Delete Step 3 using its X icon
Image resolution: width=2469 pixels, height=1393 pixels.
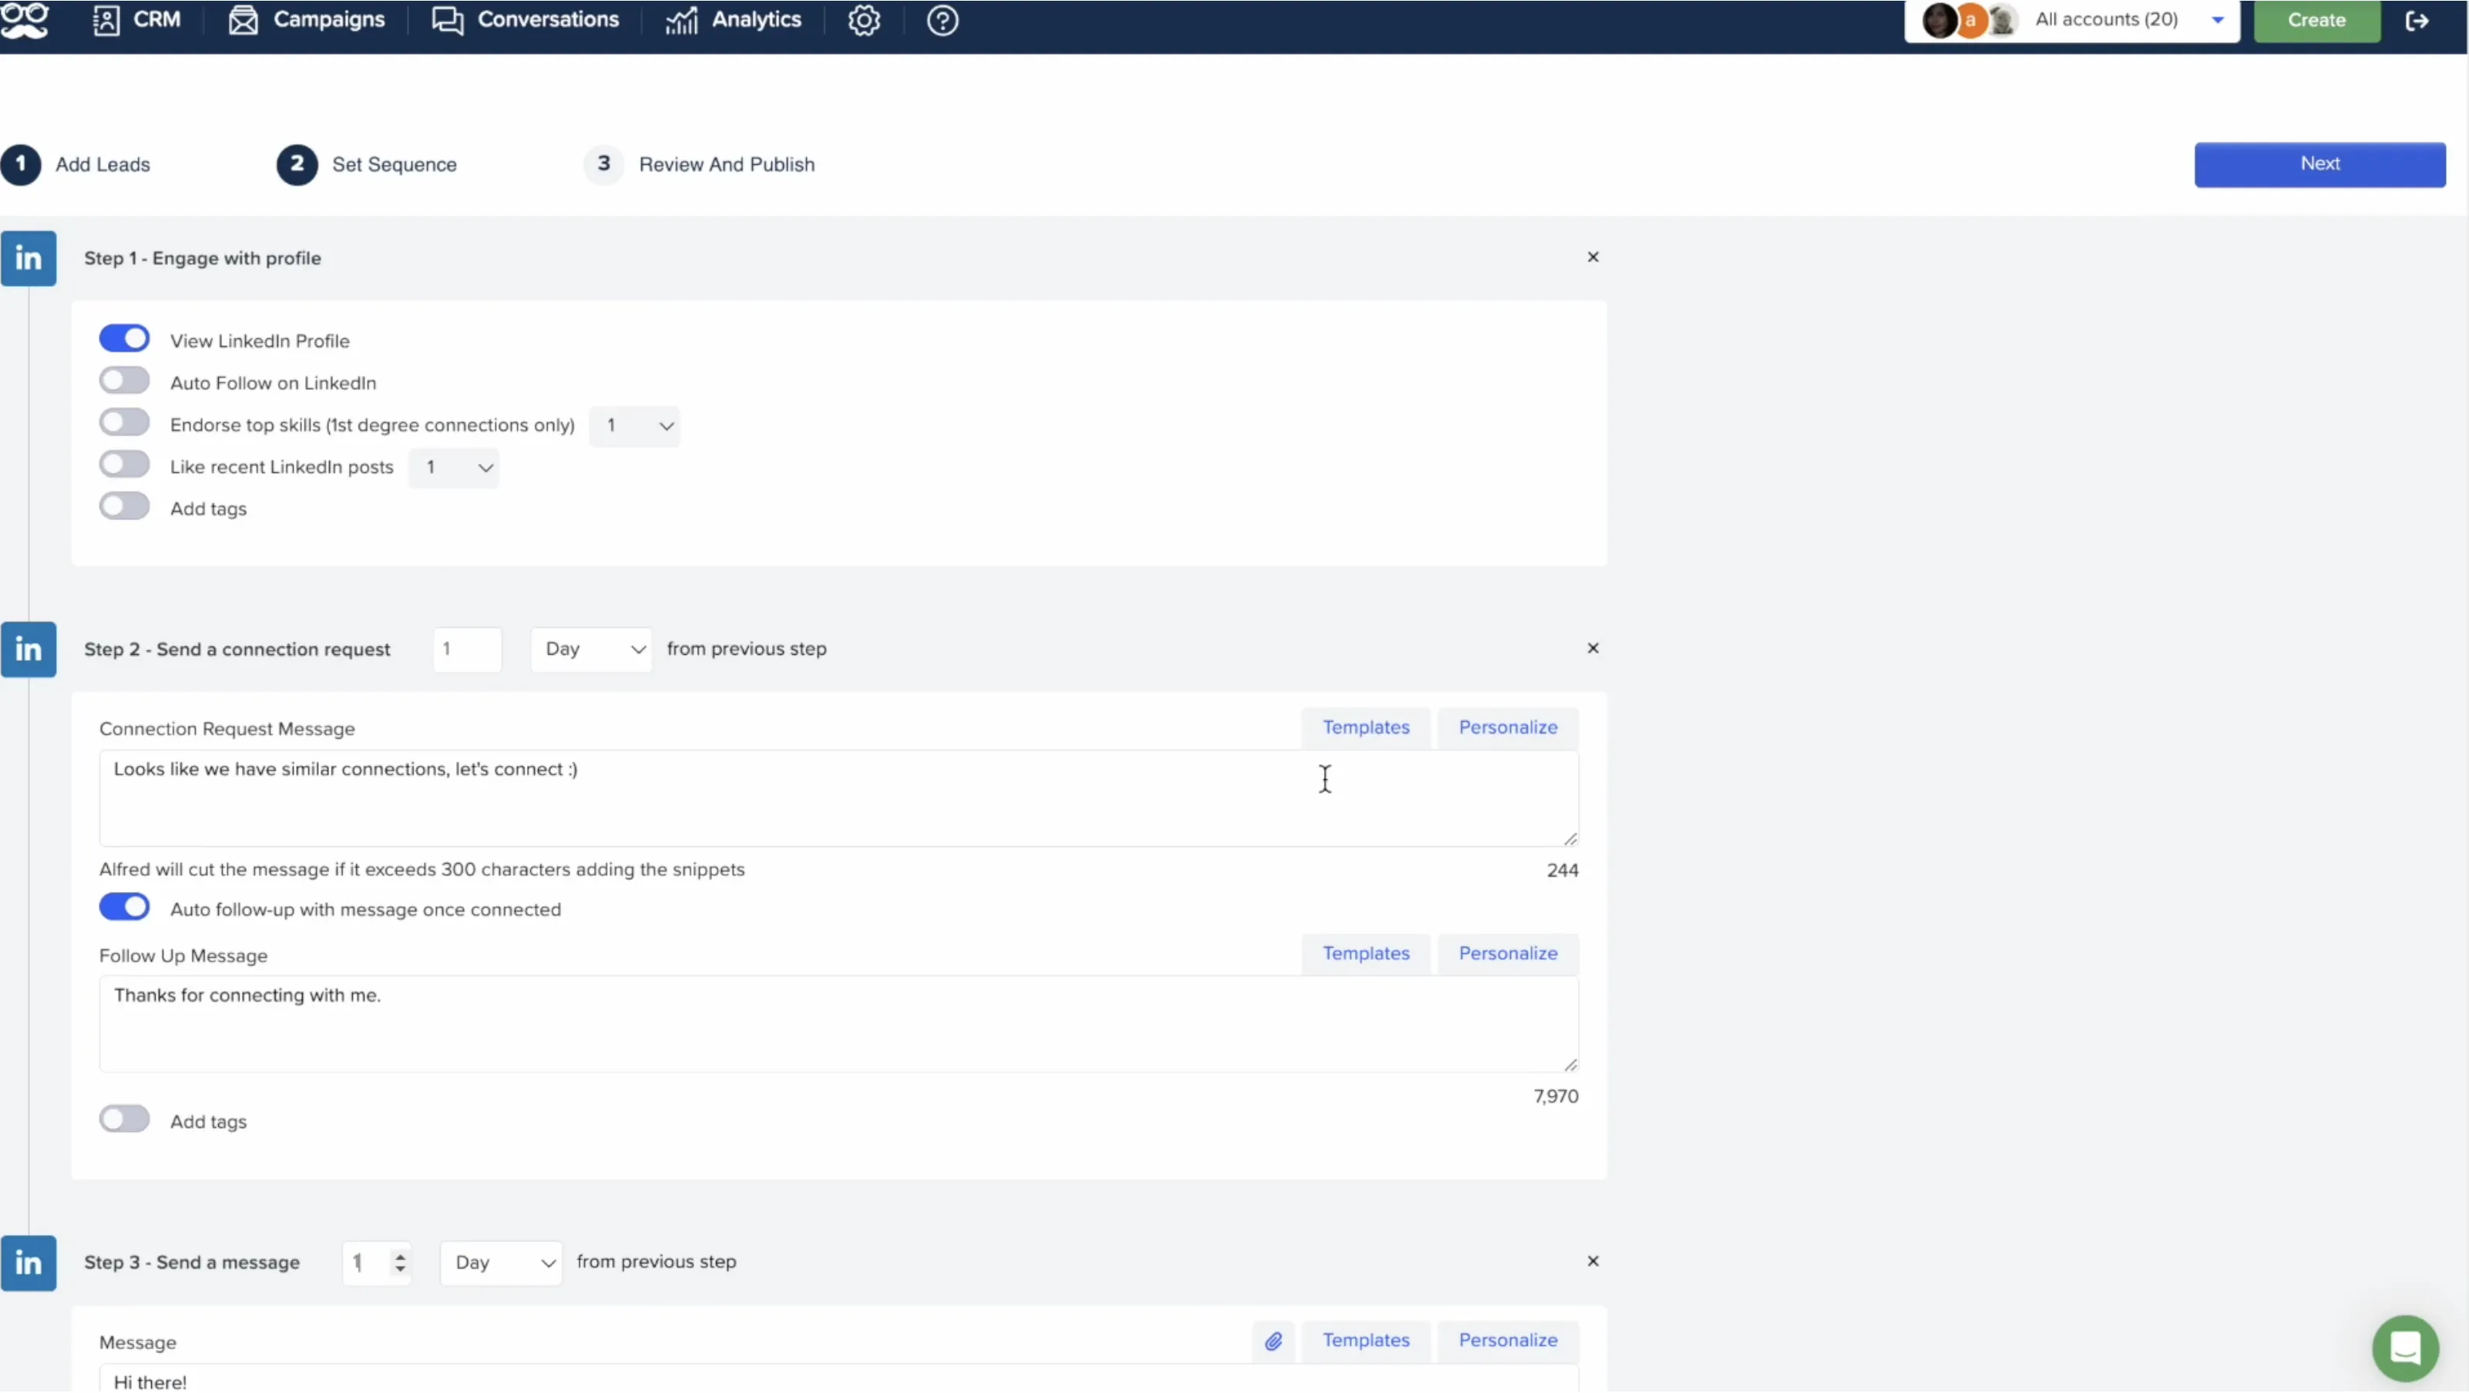(x=1593, y=1260)
